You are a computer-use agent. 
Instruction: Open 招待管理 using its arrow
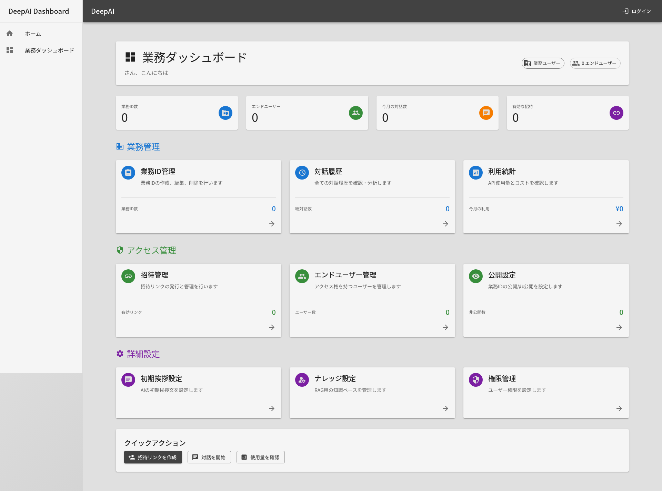coord(272,327)
